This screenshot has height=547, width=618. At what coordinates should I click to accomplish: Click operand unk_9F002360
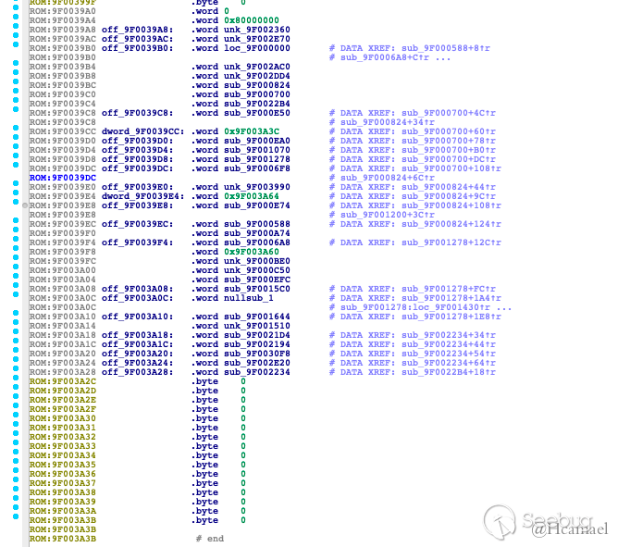click(257, 30)
